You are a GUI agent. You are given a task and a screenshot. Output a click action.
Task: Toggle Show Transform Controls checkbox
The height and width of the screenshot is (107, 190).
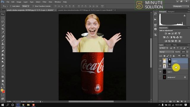click(33, 6)
